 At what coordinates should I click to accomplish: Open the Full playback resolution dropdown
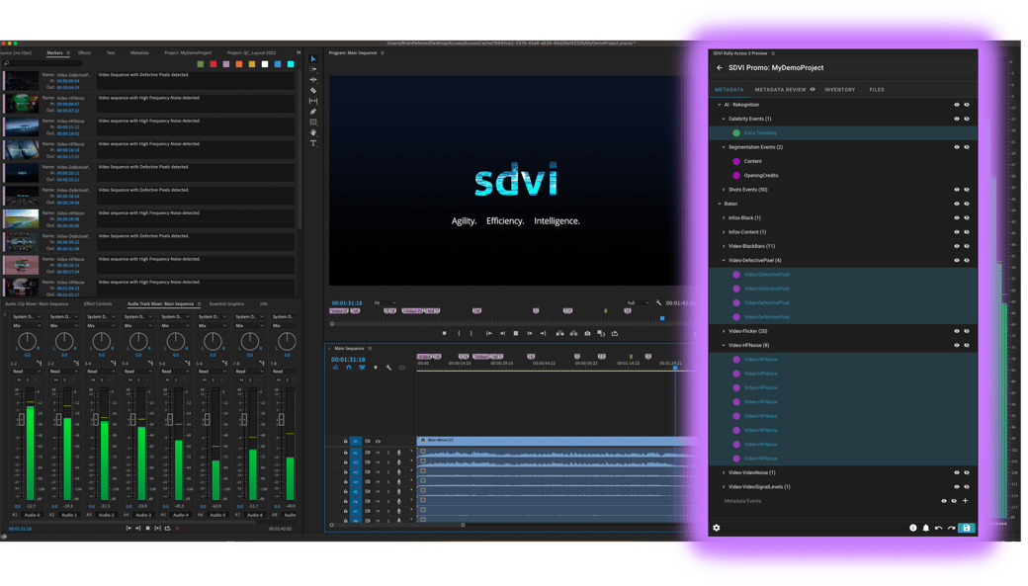[x=638, y=302]
